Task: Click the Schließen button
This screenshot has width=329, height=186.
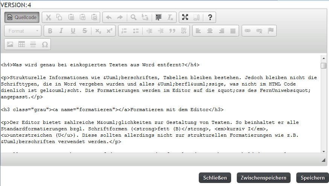Action: tap(215, 178)
